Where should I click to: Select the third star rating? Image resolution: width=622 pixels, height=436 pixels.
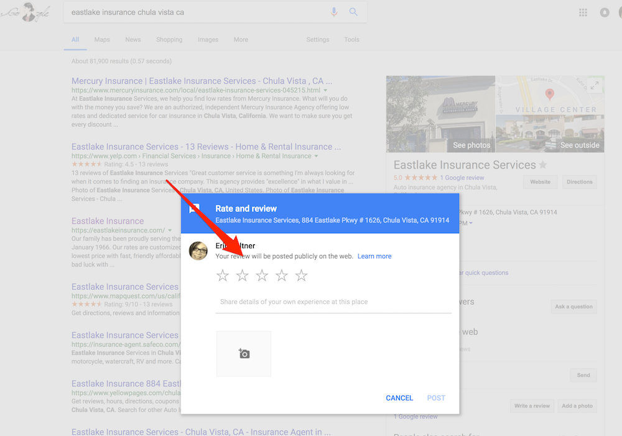pyautogui.click(x=262, y=276)
